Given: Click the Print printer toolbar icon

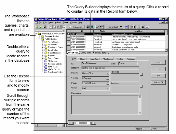Looking at the screenshot, I should pyautogui.click(x=97, y=27).
